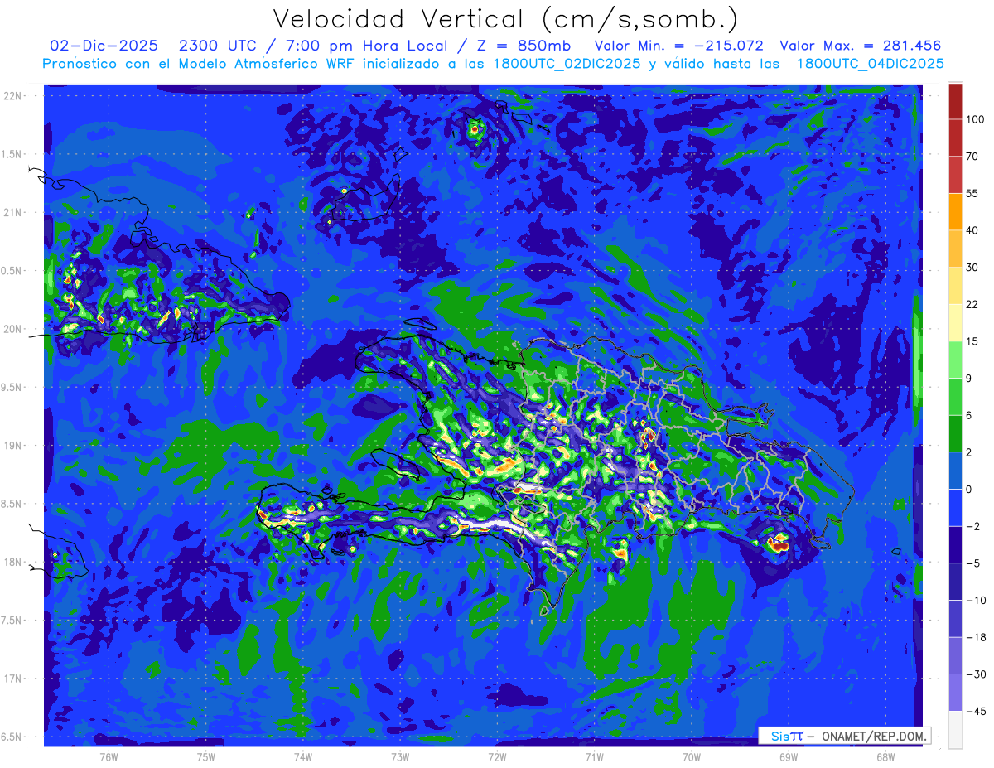
Task: Click the "Valor Min. = -215.072" text
Action: tap(678, 46)
